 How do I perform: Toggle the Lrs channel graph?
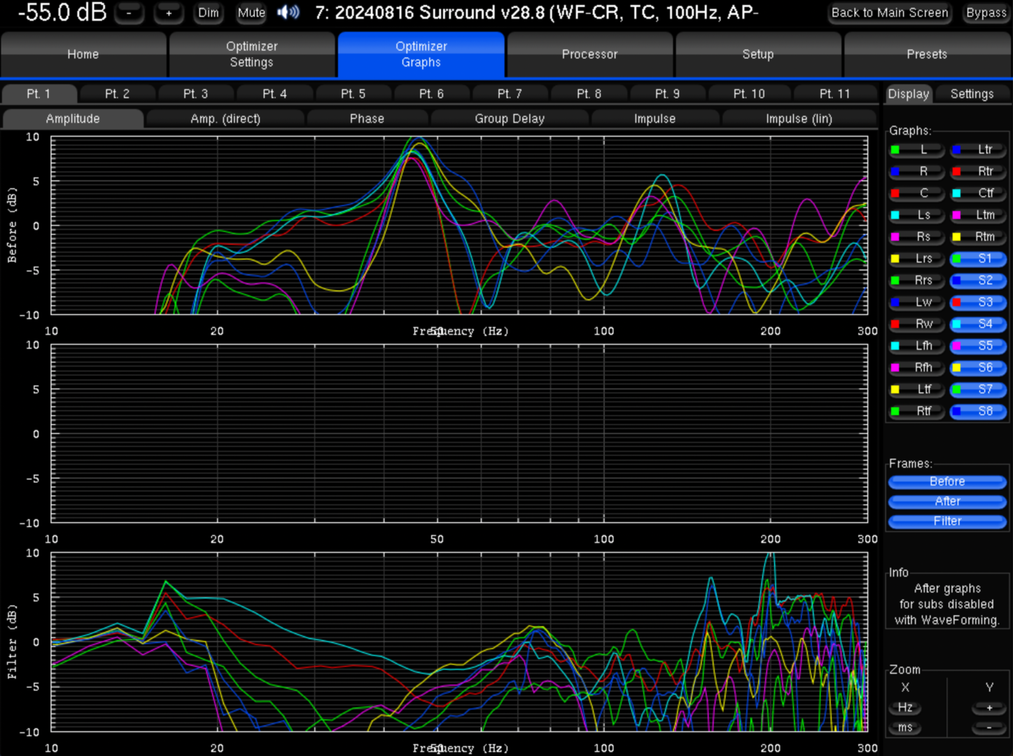916,259
